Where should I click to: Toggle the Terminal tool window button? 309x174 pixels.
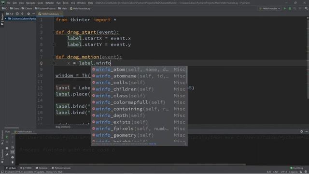pos(42,168)
